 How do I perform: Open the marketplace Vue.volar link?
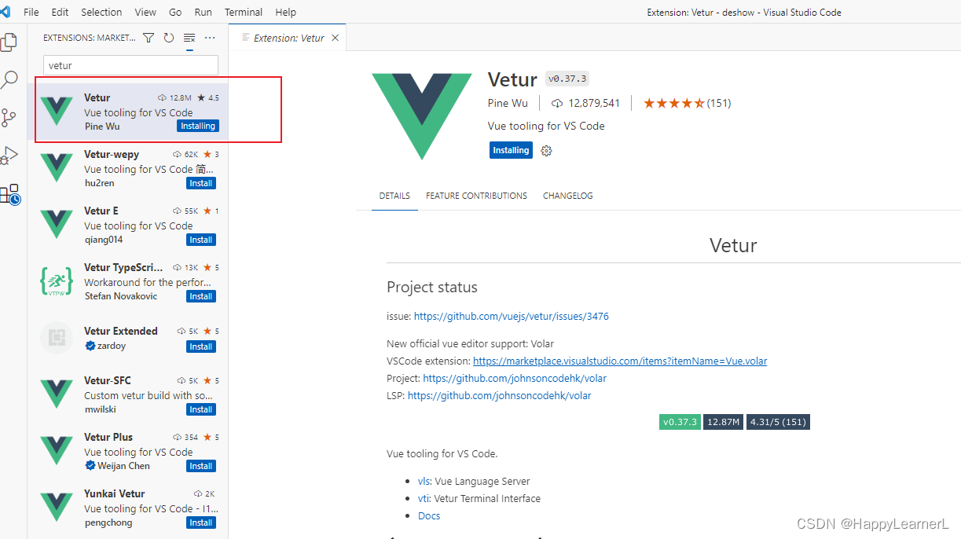(620, 361)
